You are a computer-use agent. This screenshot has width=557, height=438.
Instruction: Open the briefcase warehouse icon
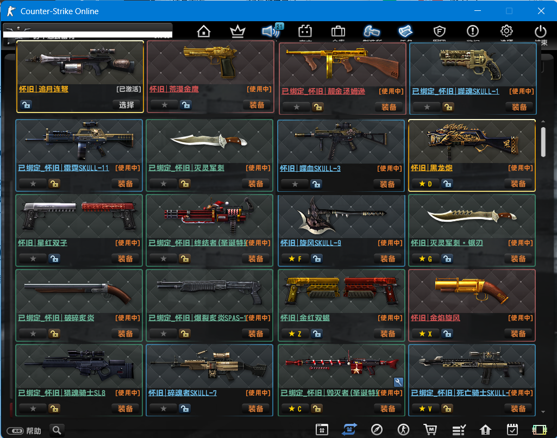[338, 32]
